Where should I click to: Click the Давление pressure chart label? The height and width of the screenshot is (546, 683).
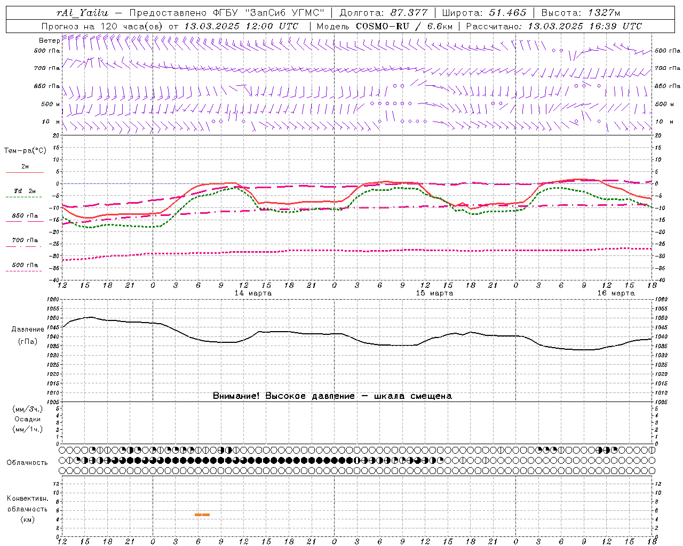pos(28,330)
